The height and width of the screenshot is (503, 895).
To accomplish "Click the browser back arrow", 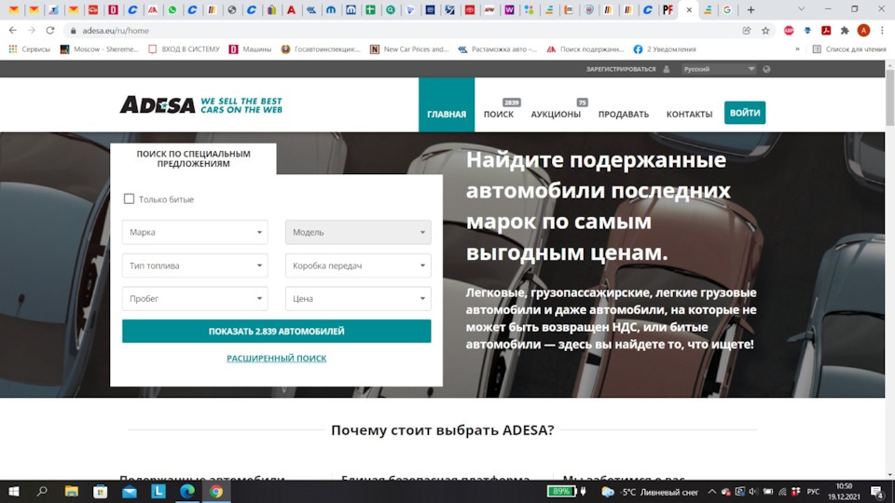I will (12, 30).
